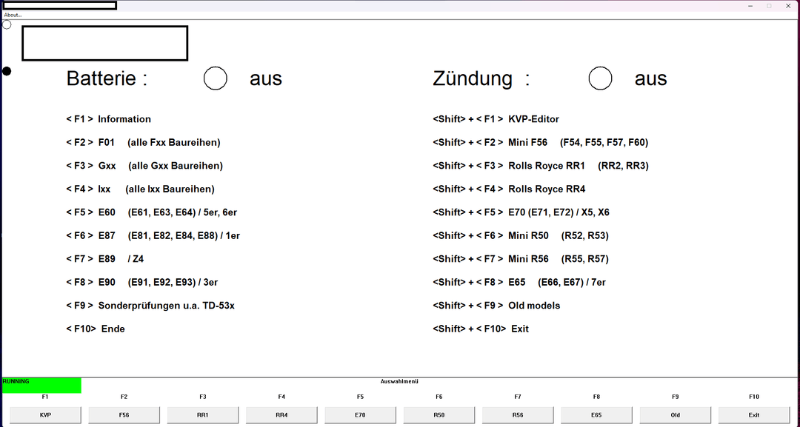Viewport: 800px width, 427px height.
Task: Click the Zündung status indicator circle
Action: tap(600, 78)
